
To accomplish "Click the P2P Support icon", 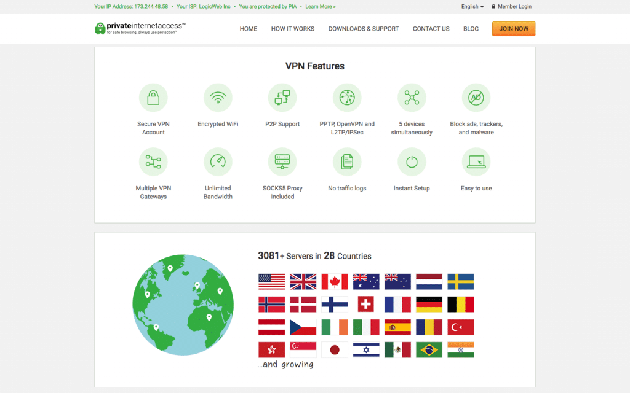I will coord(282,98).
